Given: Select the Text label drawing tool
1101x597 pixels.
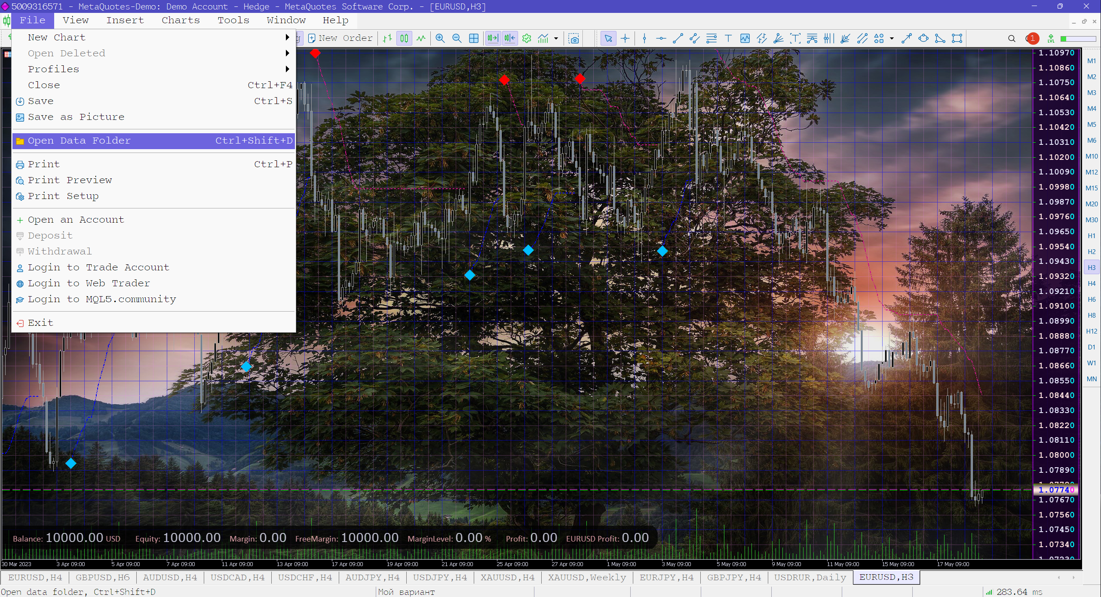Looking at the screenshot, I should coord(728,38).
